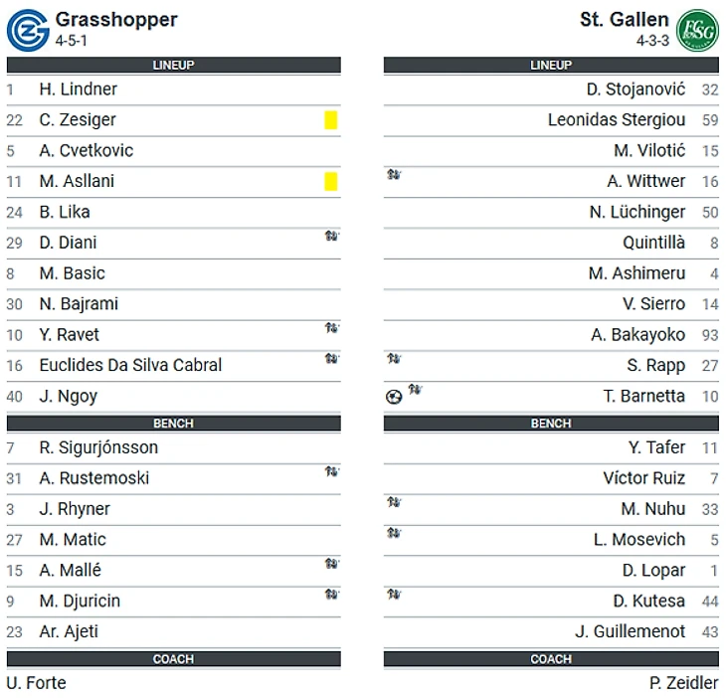Click D. Diani's substitution icon
The width and height of the screenshot is (726, 698).
331,237
